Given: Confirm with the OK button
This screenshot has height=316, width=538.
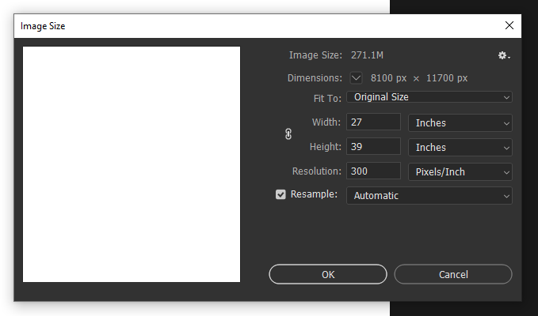Looking at the screenshot, I should pos(328,274).
